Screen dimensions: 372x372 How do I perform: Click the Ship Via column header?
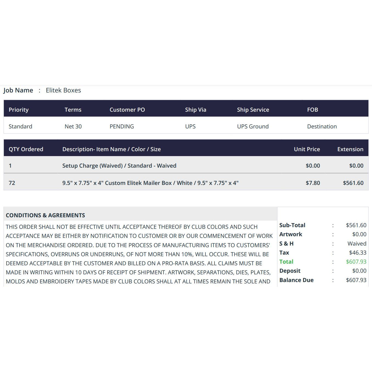196,110
